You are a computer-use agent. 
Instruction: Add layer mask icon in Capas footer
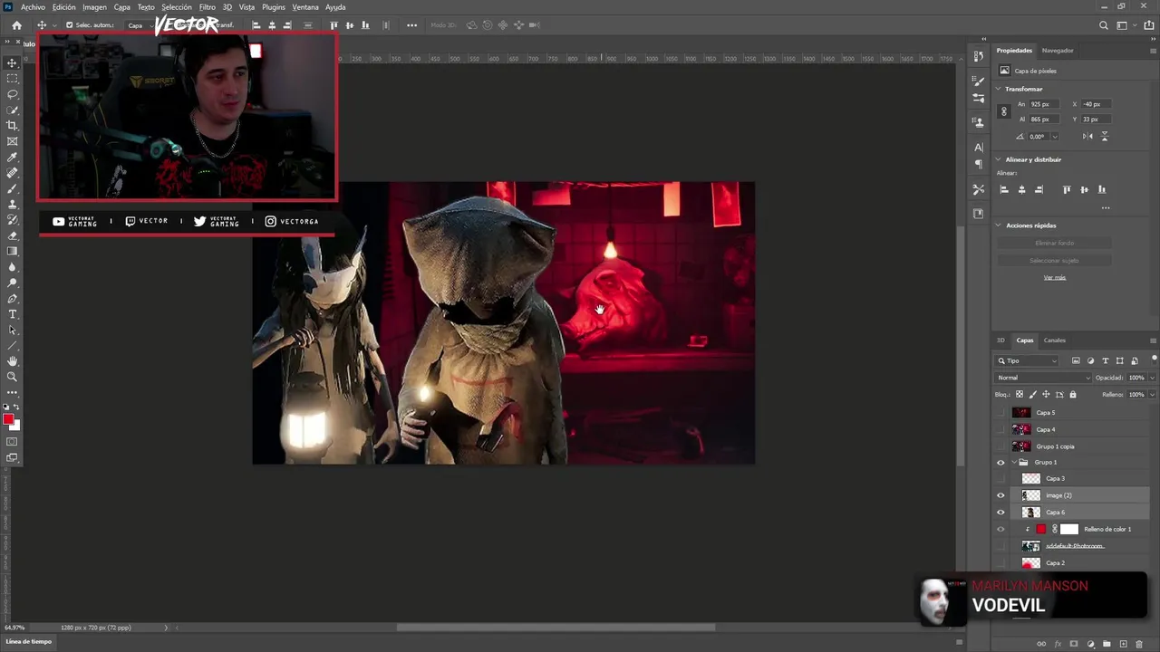point(1074,644)
